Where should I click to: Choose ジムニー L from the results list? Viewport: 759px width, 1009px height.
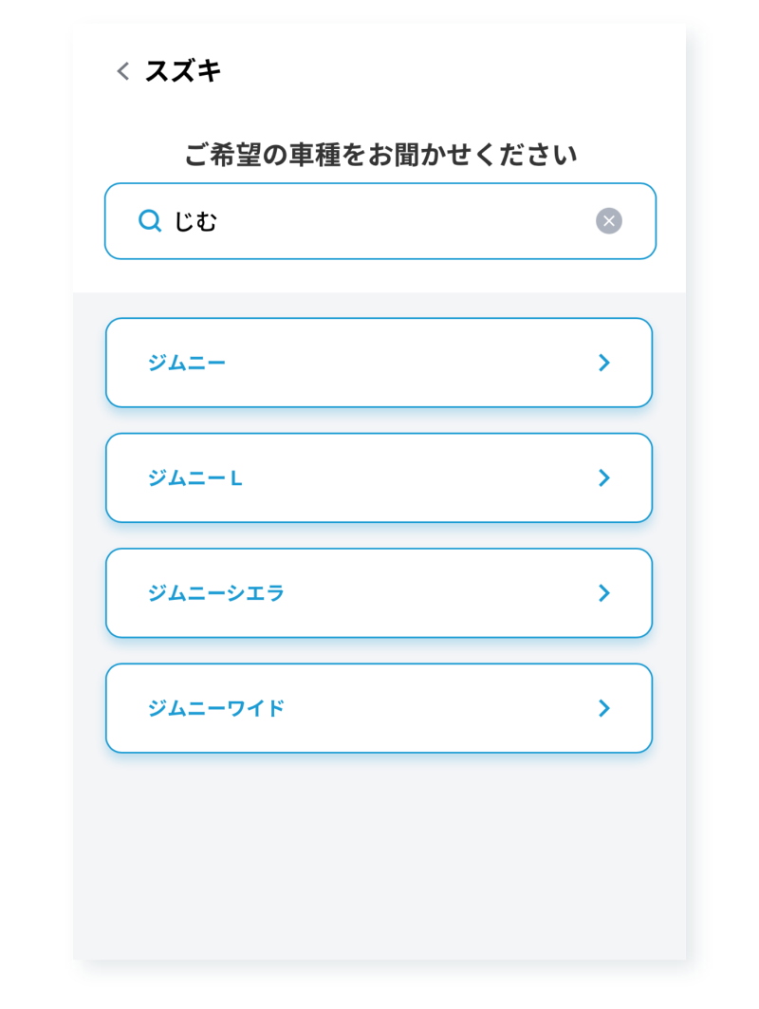click(x=379, y=477)
